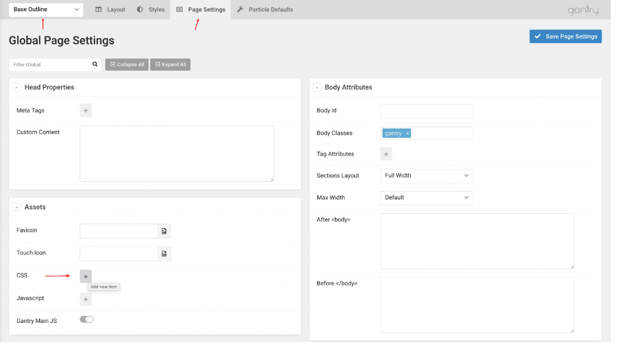Click the search magnifier in Filter Global
The image size is (629, 356).
[95, 65]
